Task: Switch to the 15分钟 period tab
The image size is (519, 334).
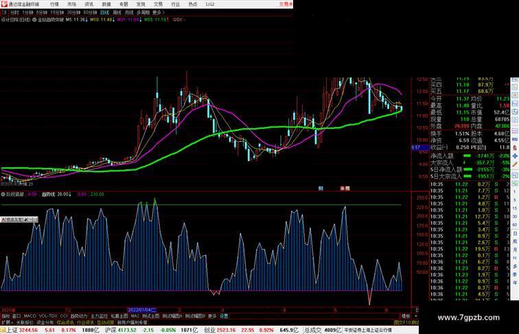Action: pos(57,12)
